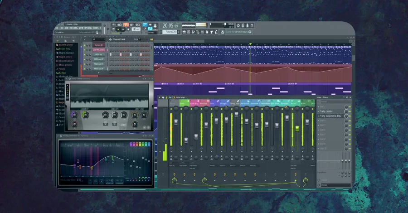Open Channel rack filter dropdown 'All'

click(x=99, y=39)
